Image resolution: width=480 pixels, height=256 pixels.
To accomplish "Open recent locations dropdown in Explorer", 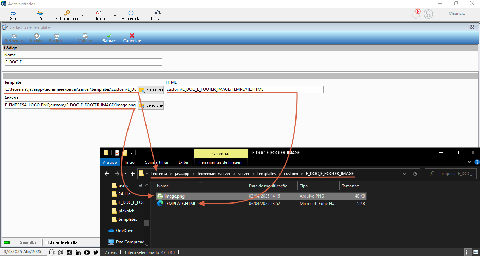I will tap(125, 174).
